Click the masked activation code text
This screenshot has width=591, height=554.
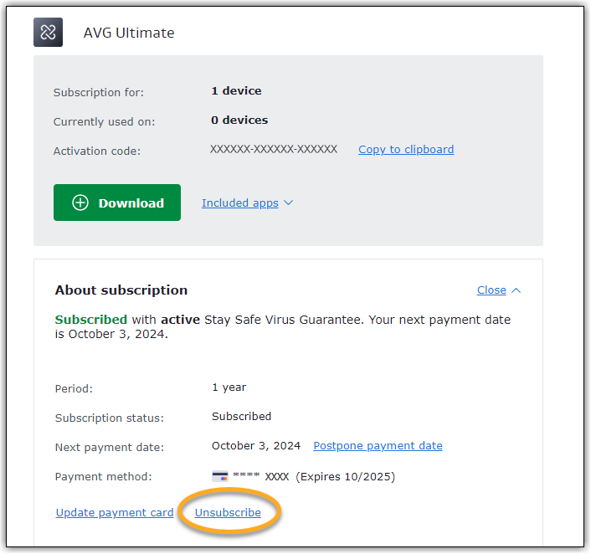274,149
